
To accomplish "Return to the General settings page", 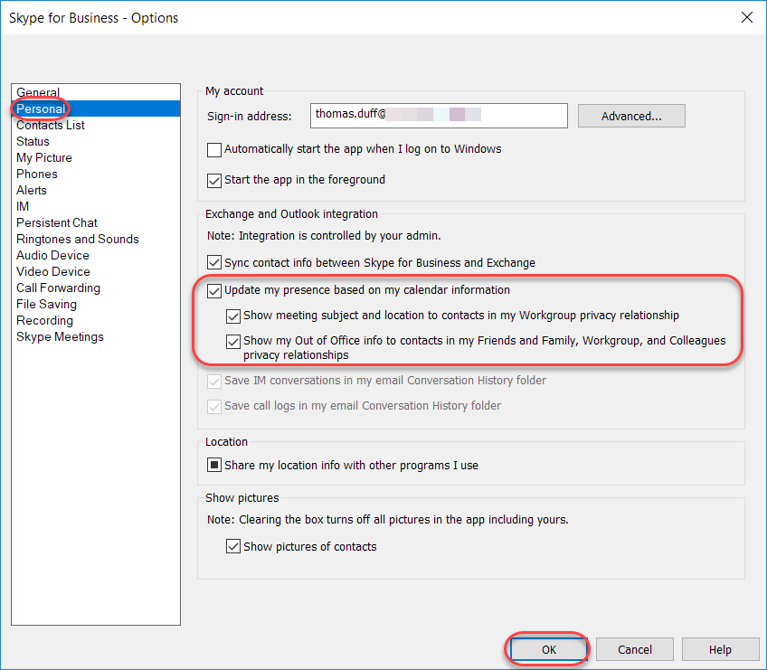I will click(x=37, y=92).
